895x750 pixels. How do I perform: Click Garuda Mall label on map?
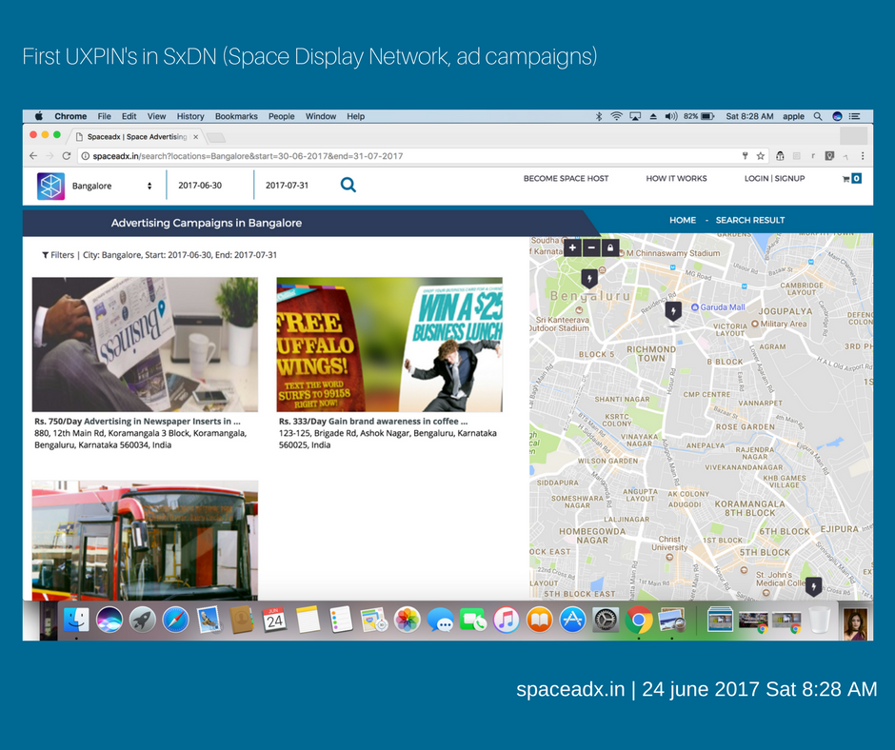(x=723, y=307)
